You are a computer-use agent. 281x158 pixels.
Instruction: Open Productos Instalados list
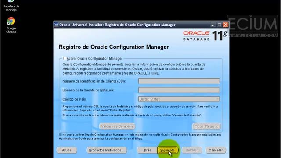(107, 150)
